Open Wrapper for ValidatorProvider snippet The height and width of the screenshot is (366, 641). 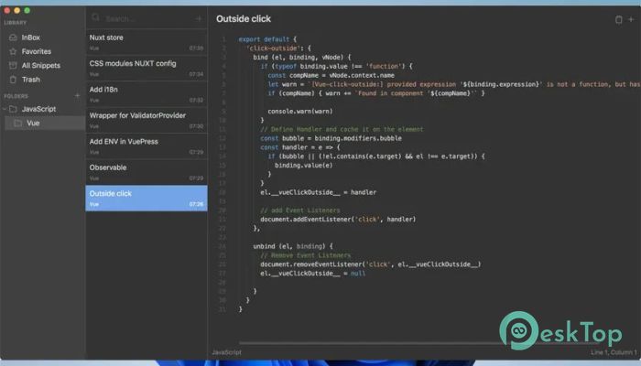pos(147,120)
